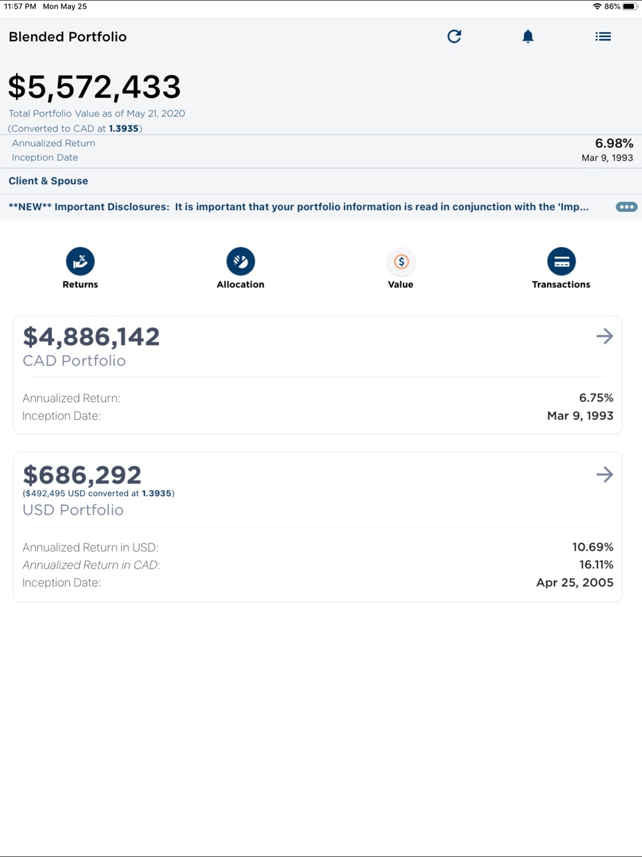Viewport: 642px width, 857px height.
Task: Open the Transactions card icon
Action: coord(561,261)
